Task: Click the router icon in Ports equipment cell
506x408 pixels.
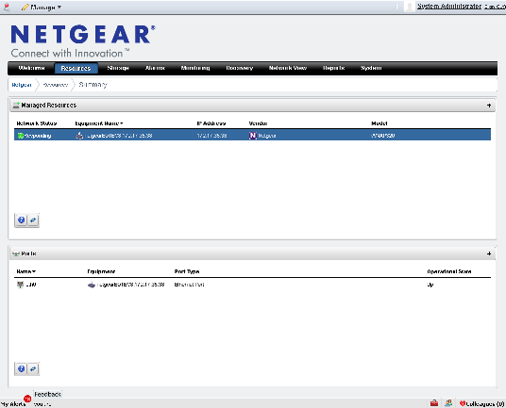Action: click(92, 285)
